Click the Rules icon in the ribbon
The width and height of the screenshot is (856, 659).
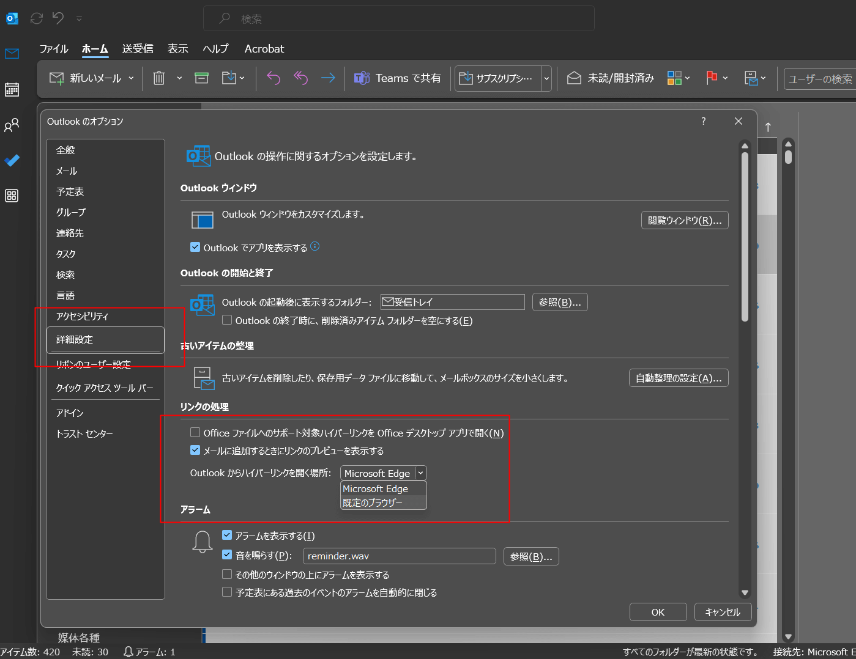coord(751,78)
